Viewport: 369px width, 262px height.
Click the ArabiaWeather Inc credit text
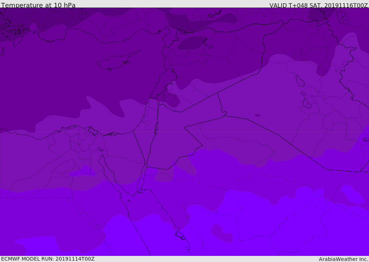click(343, 259)
